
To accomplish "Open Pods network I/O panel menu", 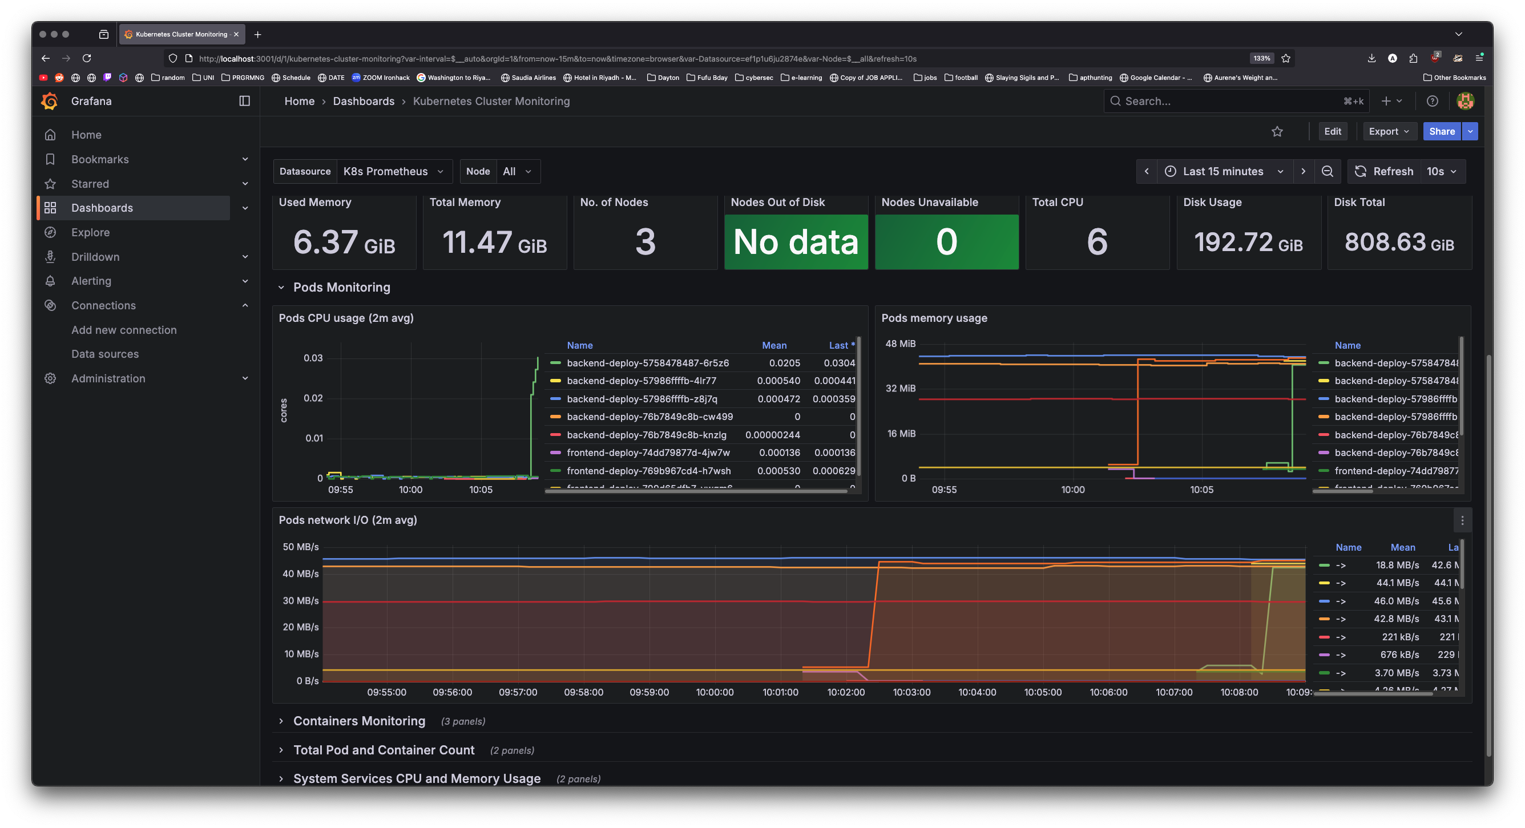I will 1462,520.
